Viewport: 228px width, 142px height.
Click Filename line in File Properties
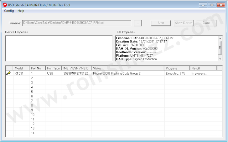(x=145, y=38)
